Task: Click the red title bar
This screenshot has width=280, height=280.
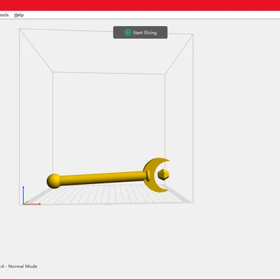Action: click(140, 5)
